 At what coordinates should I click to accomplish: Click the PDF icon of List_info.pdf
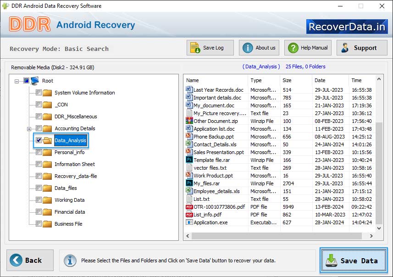coord(189,215)
